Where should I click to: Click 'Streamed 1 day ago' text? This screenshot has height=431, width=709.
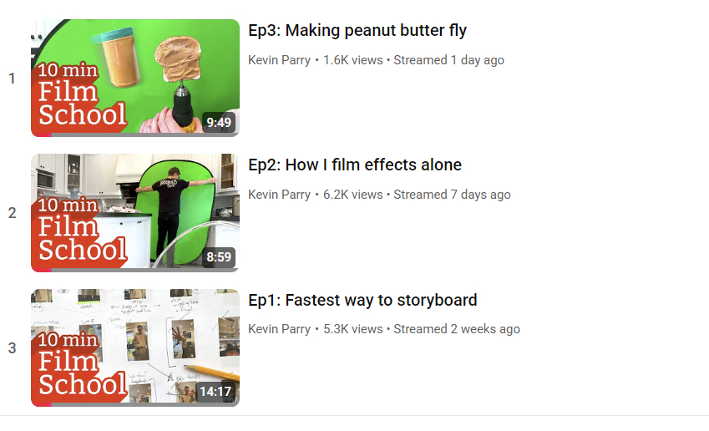(x=448, y=60)
